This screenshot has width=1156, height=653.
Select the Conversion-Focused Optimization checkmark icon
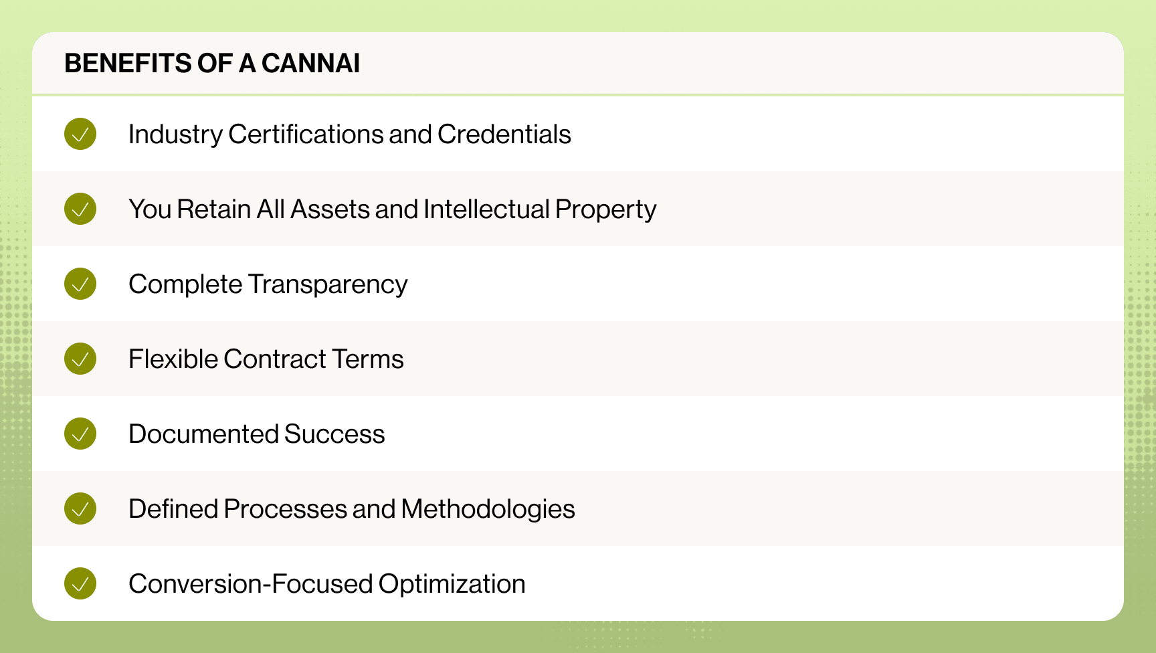[80, 583]
